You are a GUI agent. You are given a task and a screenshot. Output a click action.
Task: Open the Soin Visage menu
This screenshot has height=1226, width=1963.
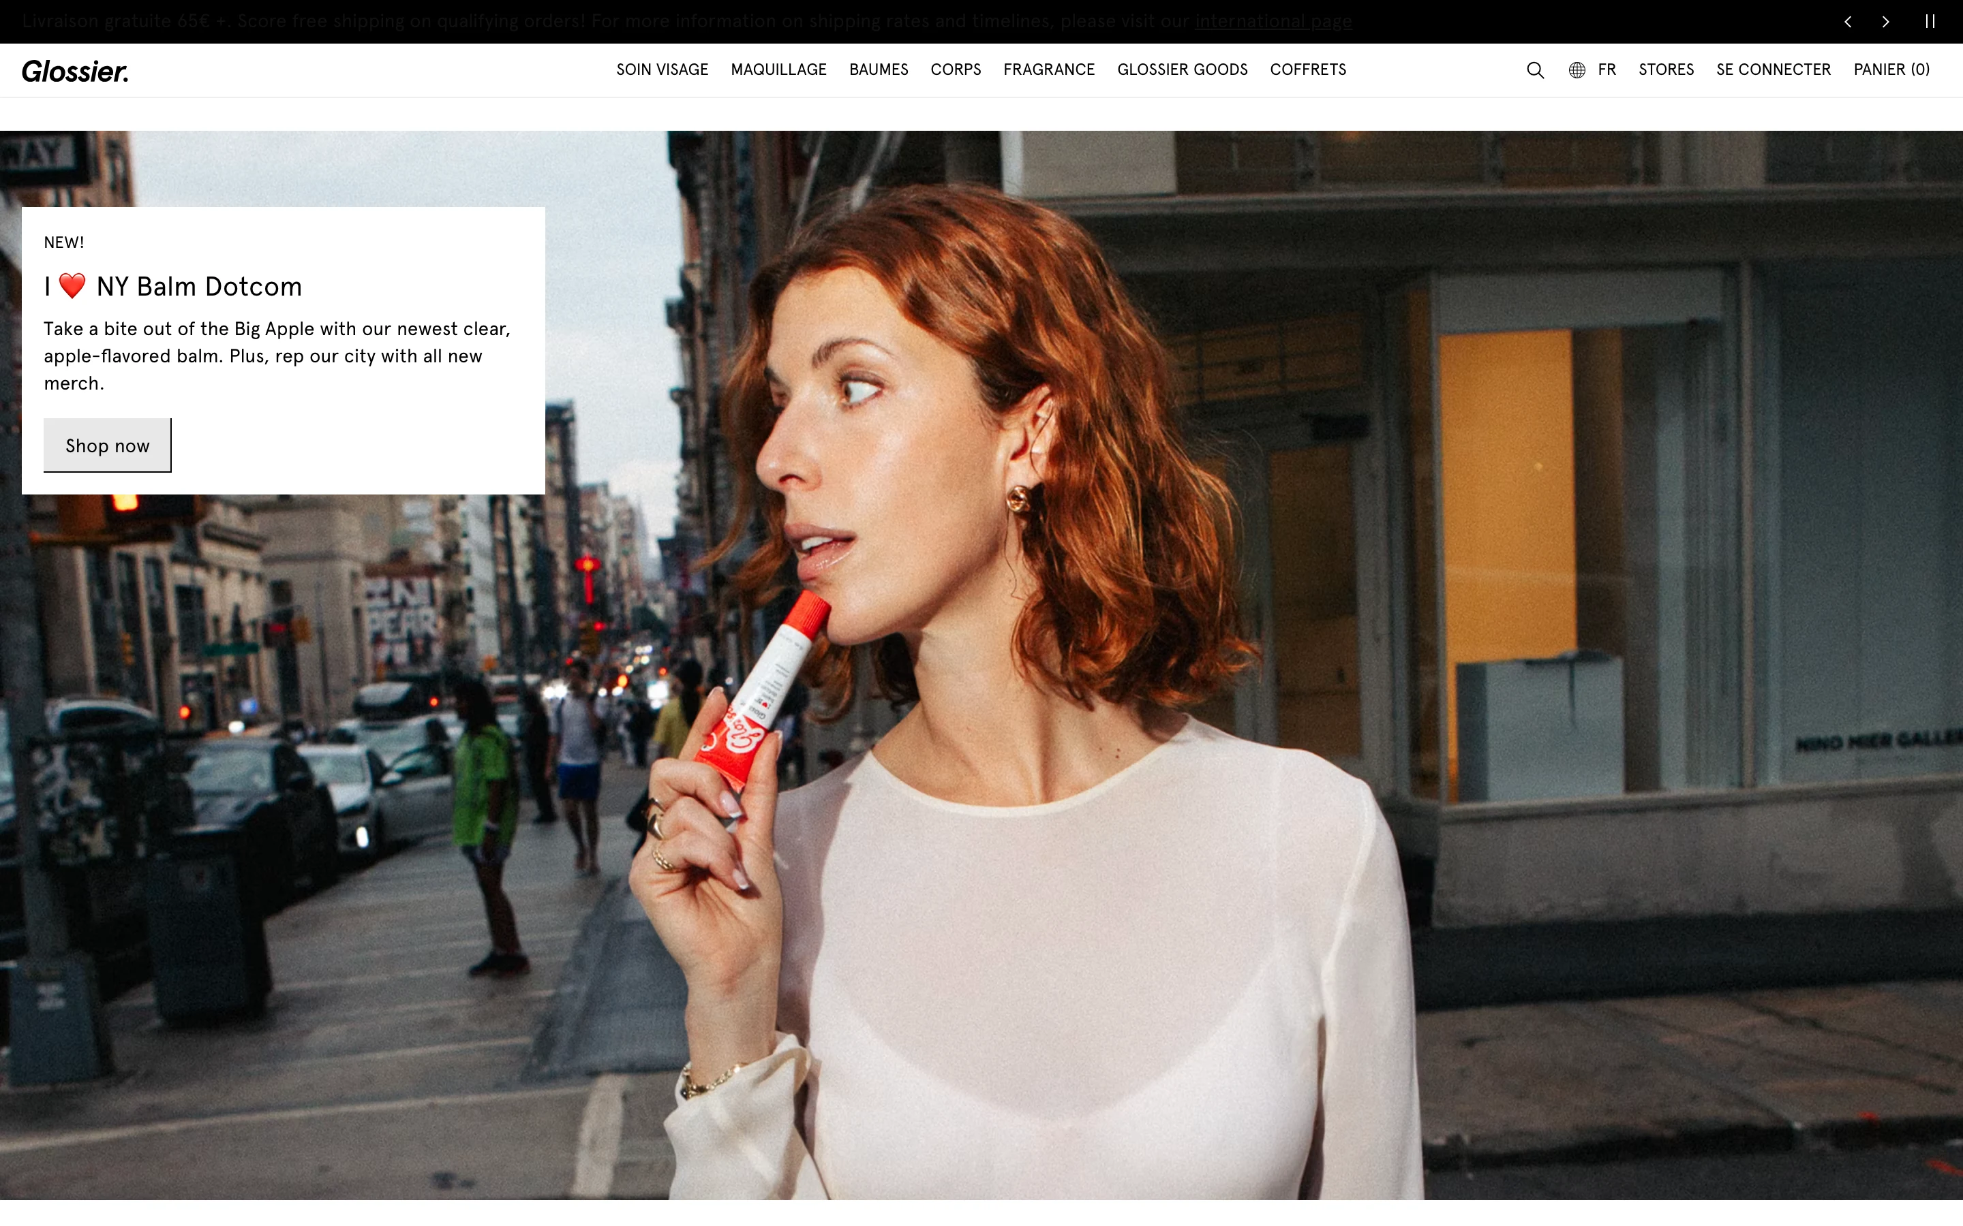pos(662,69)
